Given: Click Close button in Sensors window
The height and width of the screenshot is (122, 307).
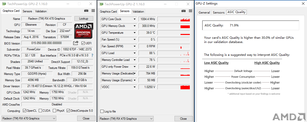Looking at the screenshot, I should click(183, 119).
